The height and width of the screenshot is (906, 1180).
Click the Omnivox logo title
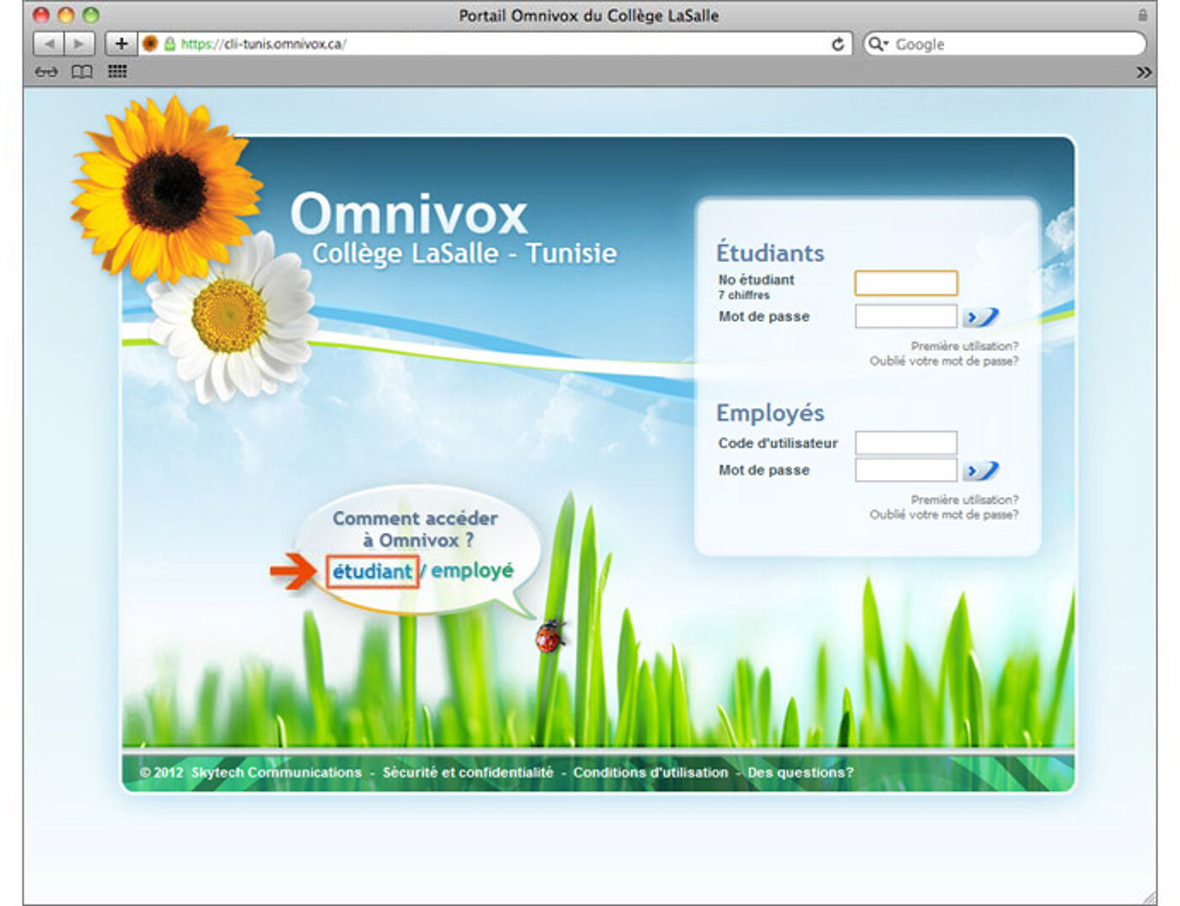pos(409,214)
